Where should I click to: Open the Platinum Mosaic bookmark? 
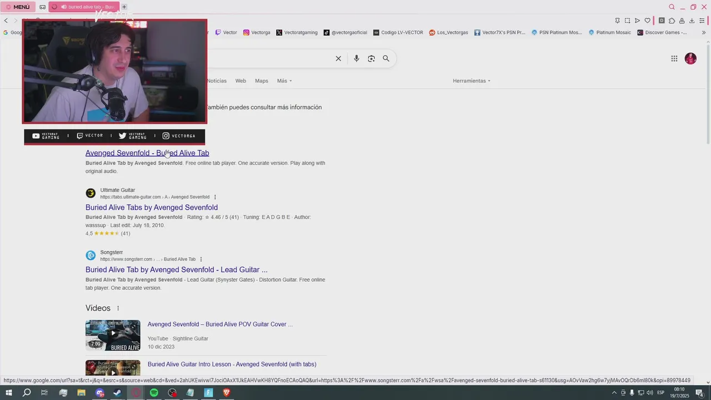pos(609,32)
